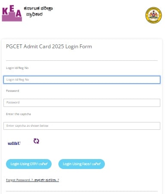Focus the Password input field
This screenshot has width=165, height=194.
(x=82, y=103)
